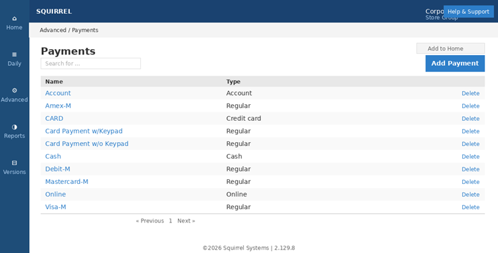Open Card Payment w/o Keypad entry
Image resolution: width=498 pixels, height=253 pixels.
click(87, 144)
